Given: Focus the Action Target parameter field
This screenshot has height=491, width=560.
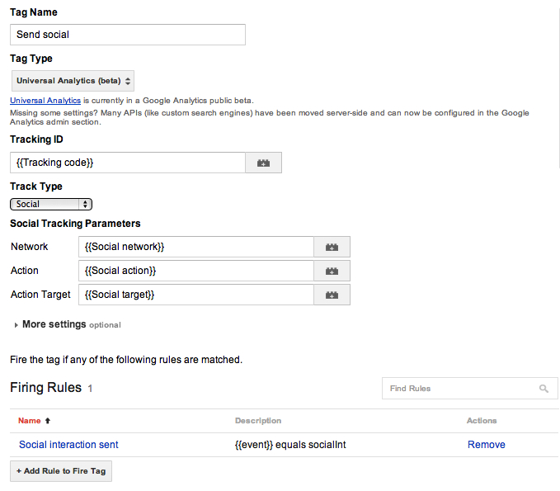Looking at the screenshot, I should (x=196, y=295).
